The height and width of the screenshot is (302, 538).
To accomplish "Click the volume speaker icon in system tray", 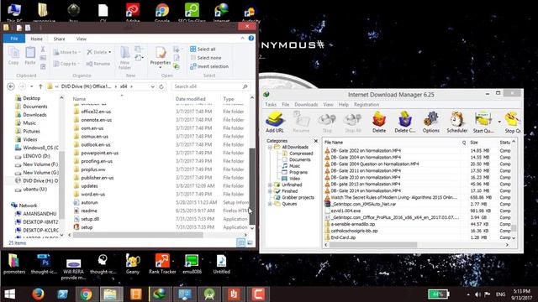I will [x=477, y=294].
